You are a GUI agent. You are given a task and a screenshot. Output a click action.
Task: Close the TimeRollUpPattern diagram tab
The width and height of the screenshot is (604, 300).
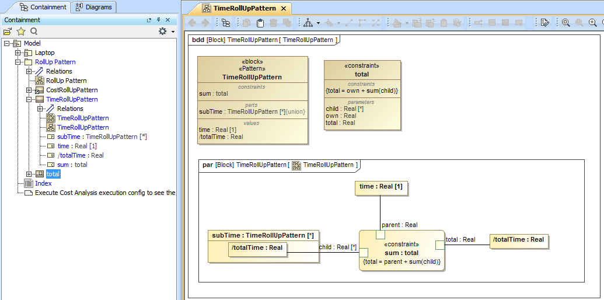tap(283, 8)
